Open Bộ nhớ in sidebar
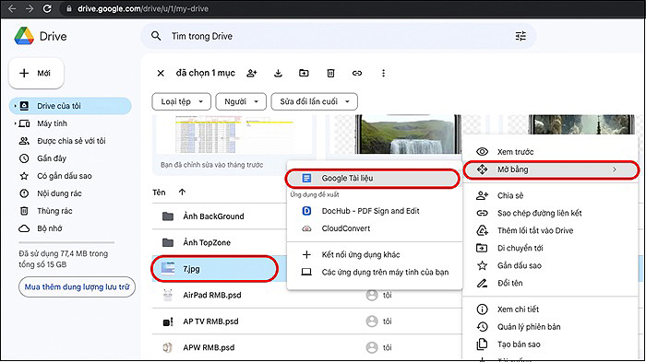 click(50, 228)
